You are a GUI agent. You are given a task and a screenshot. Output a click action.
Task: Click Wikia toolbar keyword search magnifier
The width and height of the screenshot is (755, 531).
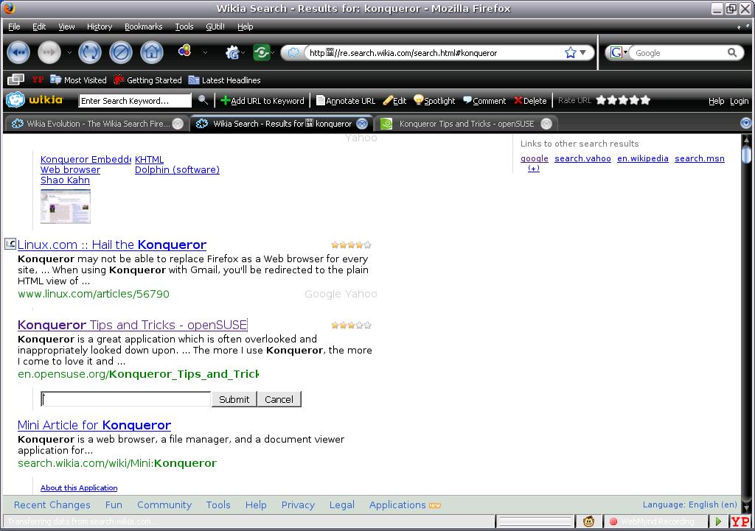(x=203, y=100)
